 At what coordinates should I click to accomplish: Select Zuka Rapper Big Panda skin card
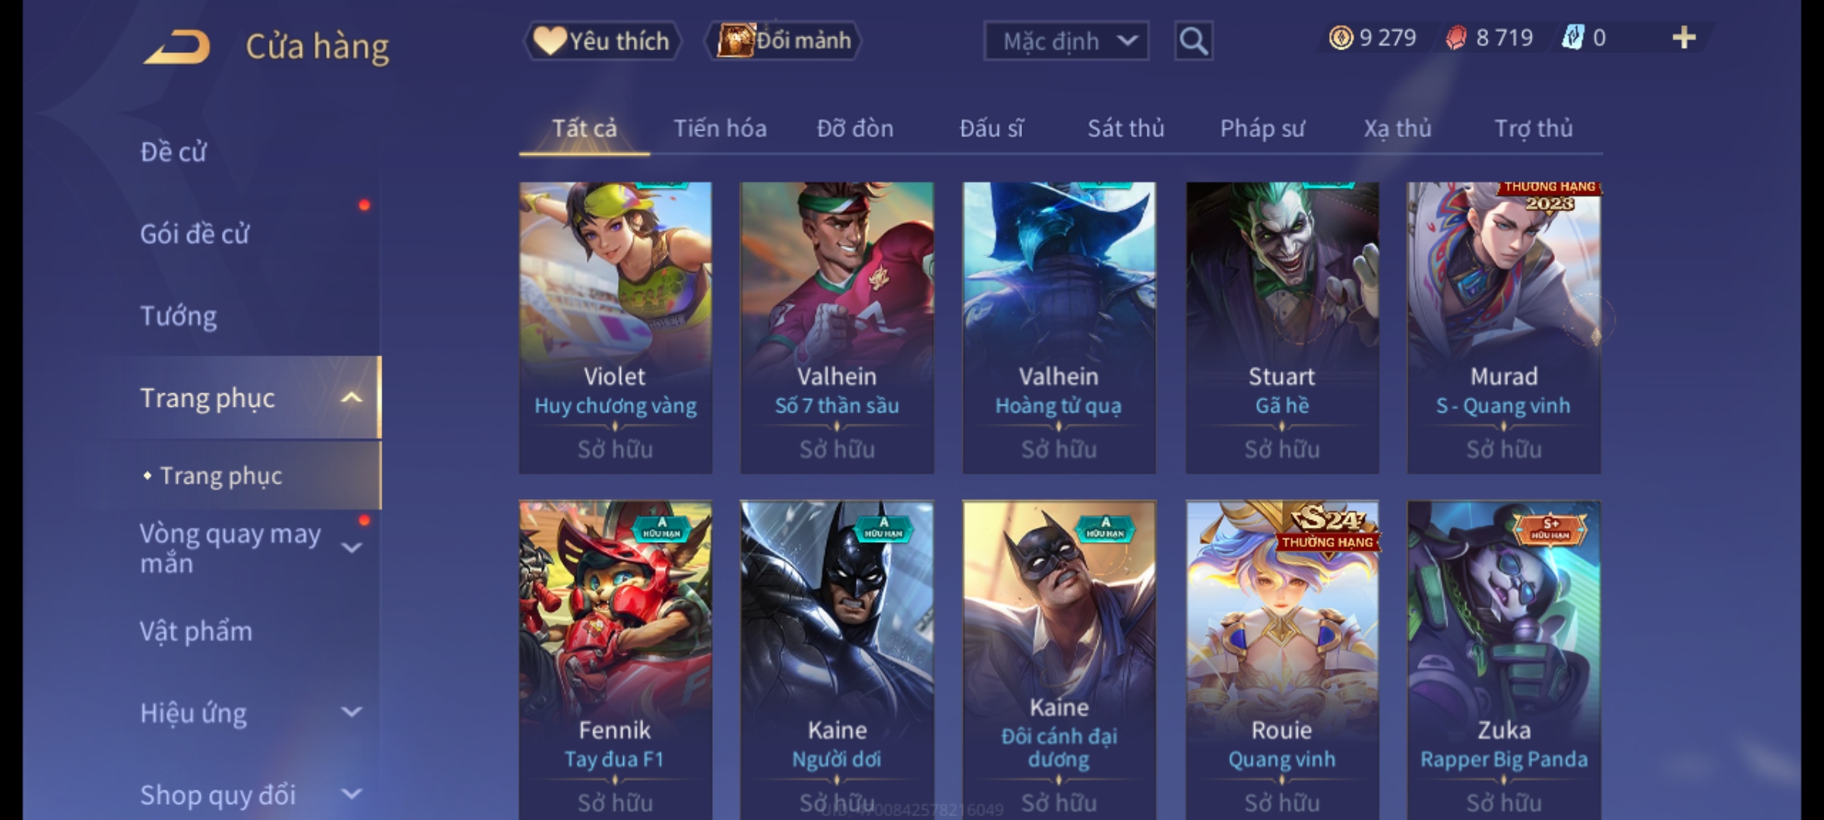coord(1503,661)
